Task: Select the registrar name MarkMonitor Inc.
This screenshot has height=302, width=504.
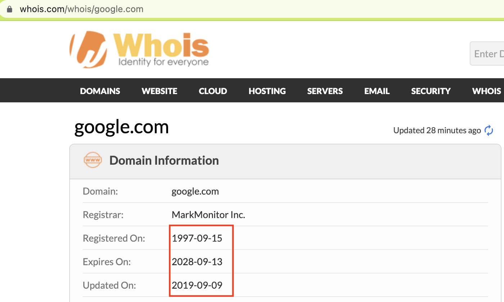Action: click(208, 214)
